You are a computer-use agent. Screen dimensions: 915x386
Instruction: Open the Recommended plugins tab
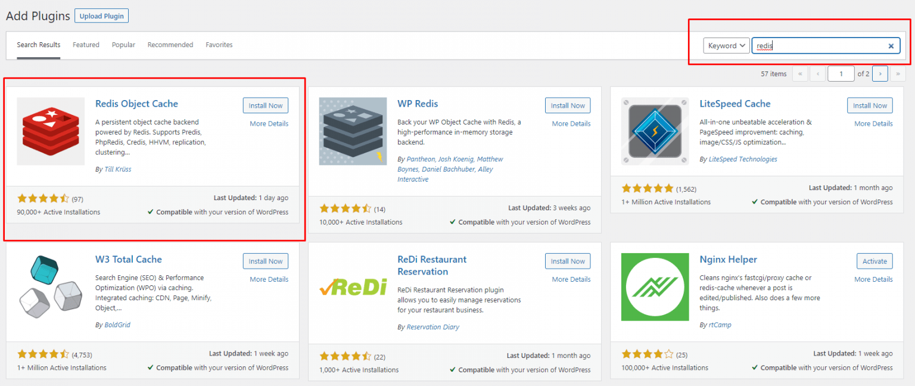pyautogui.click(x=170, y=45)
